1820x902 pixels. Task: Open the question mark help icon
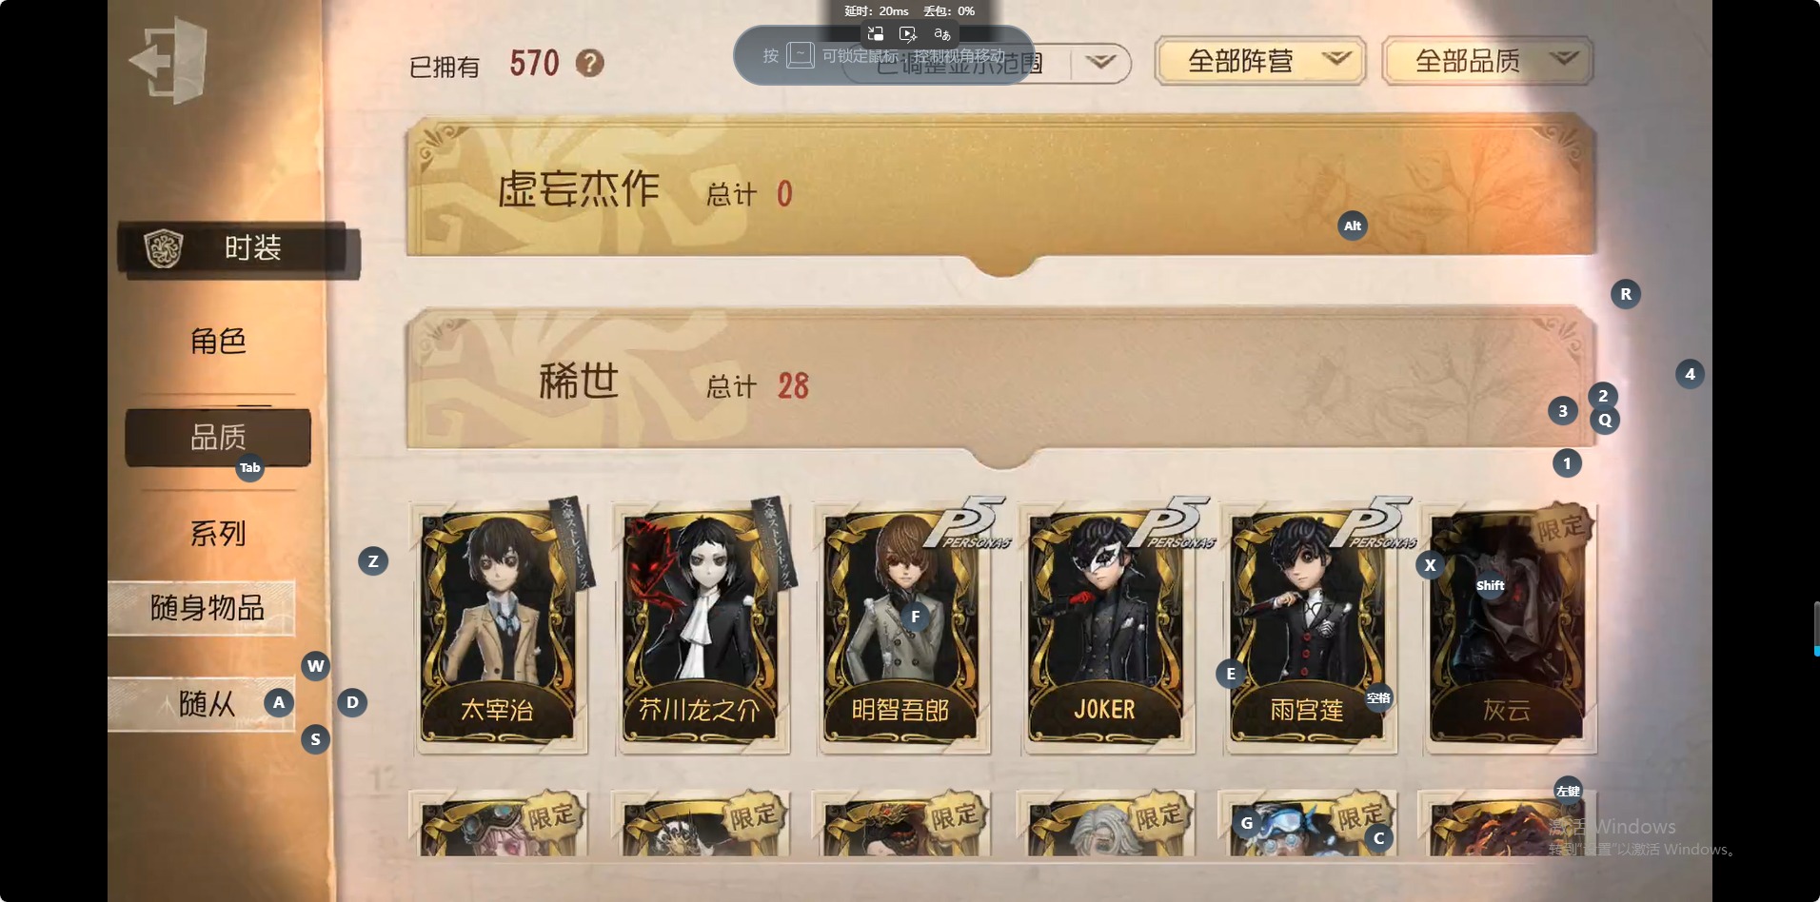[x=590, y=64]
